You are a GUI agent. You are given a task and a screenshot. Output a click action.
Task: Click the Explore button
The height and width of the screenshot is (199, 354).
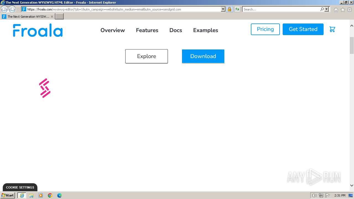(147, 56)
